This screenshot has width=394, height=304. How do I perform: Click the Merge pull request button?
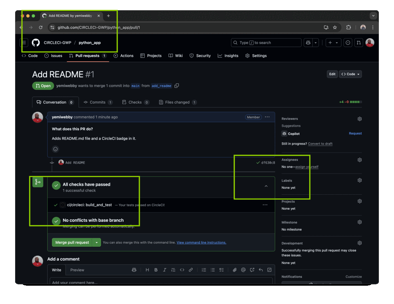72,242
